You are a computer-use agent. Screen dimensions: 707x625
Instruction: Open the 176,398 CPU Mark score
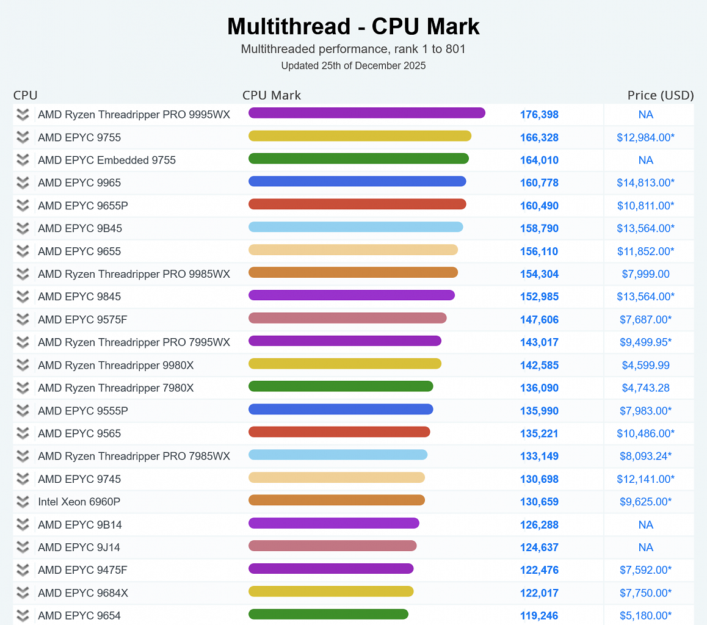(539, 115)
